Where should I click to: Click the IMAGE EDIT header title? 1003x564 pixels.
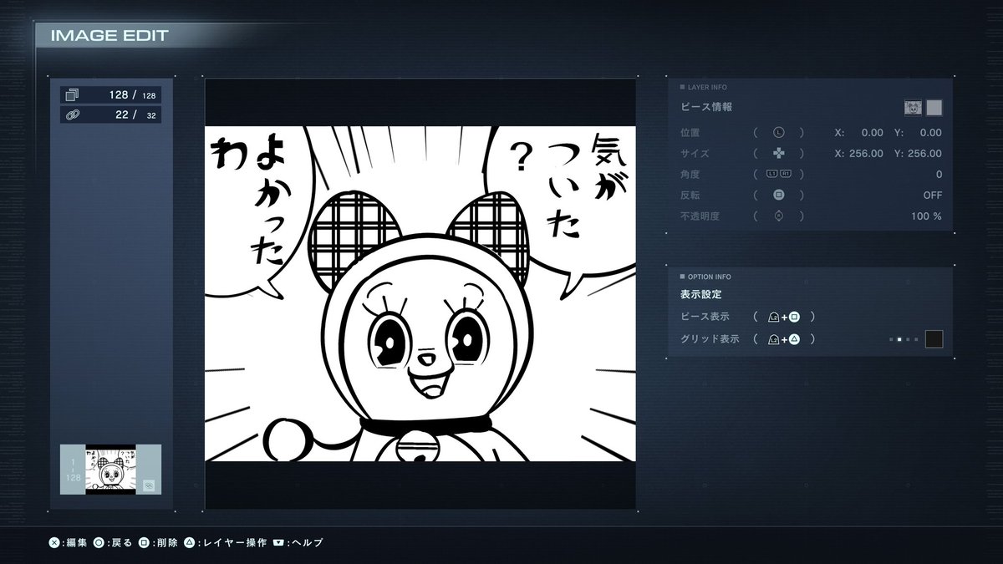[x=109, y=35]
